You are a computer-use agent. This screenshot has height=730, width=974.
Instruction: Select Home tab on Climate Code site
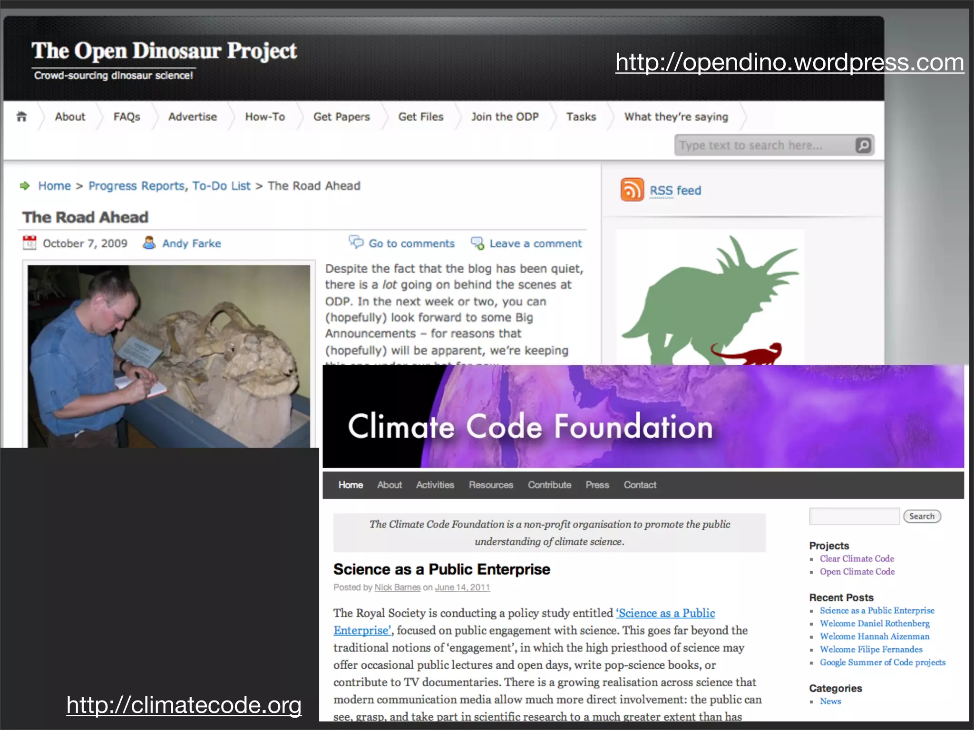coord(351,485)
